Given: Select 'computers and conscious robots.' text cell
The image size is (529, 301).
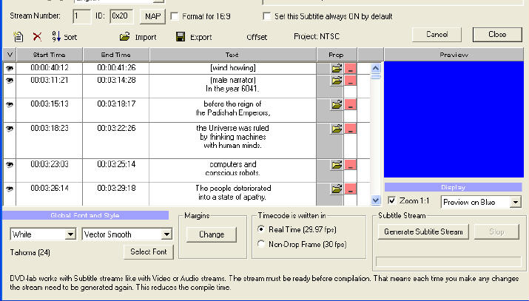Looking at the screenshot, I should tap(233, 170).
